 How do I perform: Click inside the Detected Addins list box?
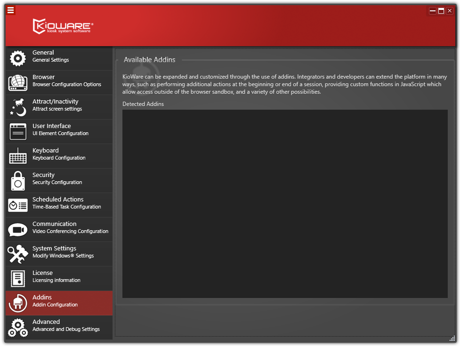(x=285, y=204)
